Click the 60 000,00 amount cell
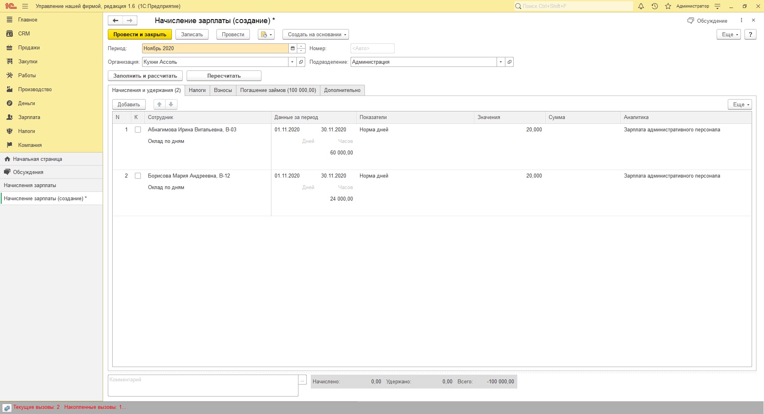Image resolution: width=764 pixels, height=414 pixels. click(341, 153)
